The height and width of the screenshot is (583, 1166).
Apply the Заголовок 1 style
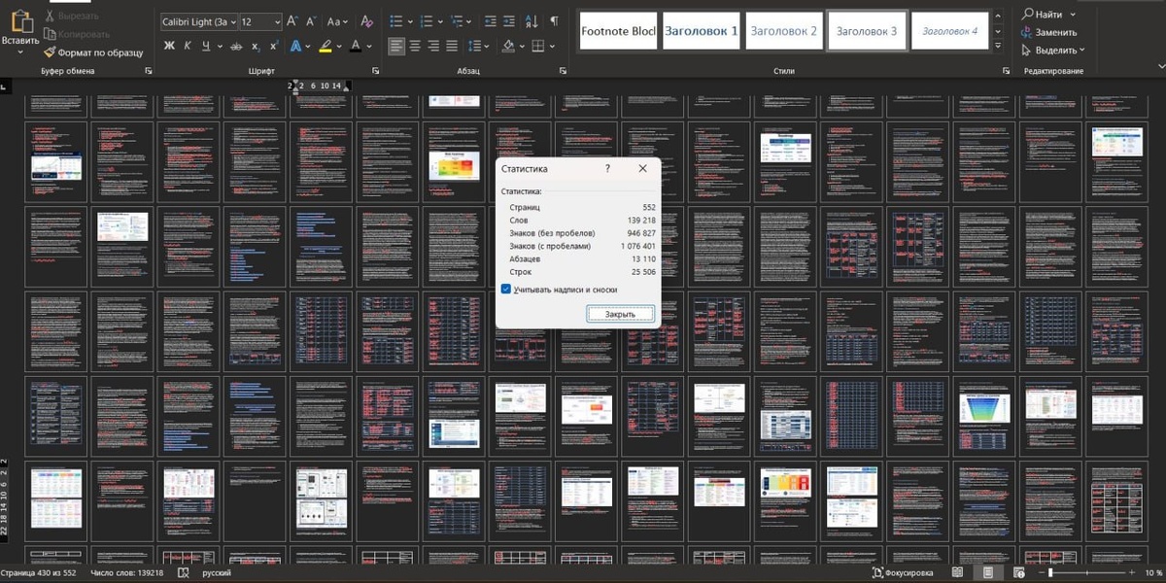click(x=702, y=30)
